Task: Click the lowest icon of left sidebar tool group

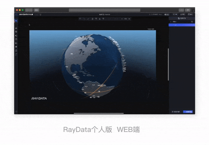Action: pyautogui.click(x=16, y=54)
